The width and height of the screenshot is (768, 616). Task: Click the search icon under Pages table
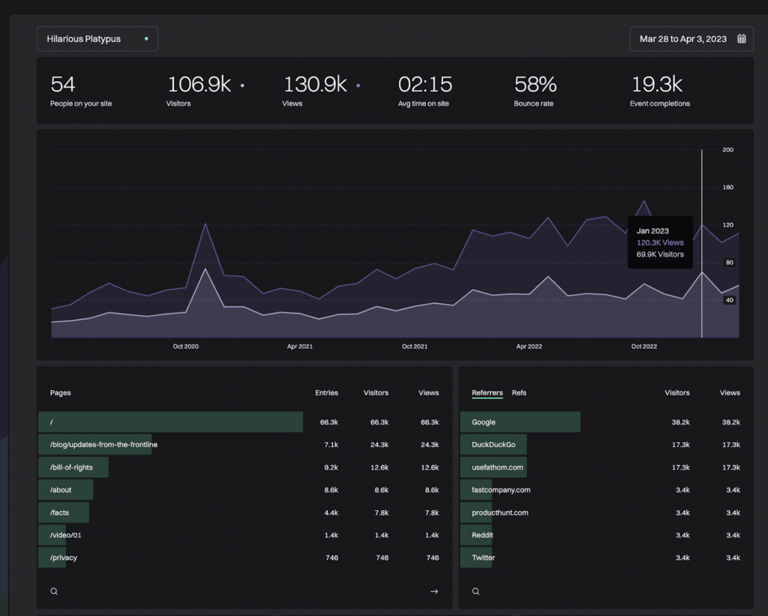(54, 591)
